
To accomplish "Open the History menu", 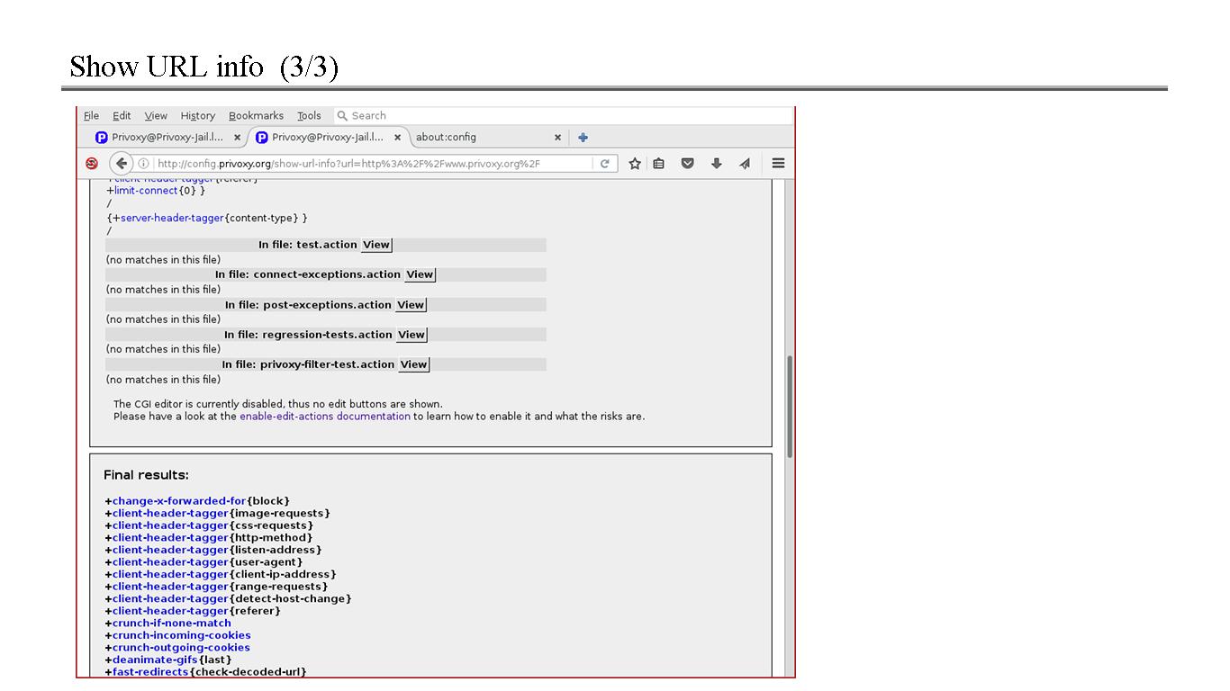I will 197,116.
